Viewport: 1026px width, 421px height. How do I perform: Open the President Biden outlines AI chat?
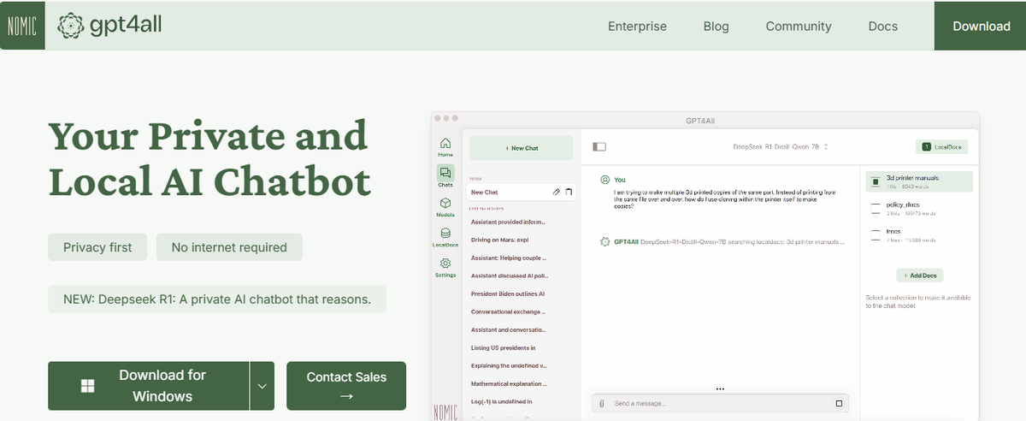point(508,294)
